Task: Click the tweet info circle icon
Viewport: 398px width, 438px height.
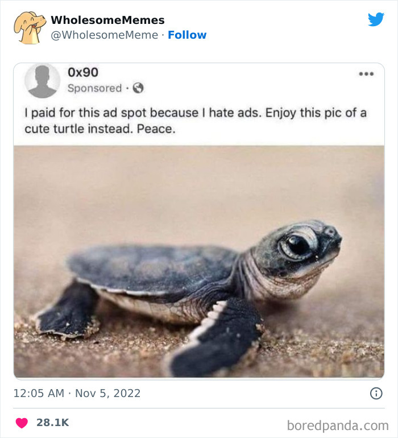Action: [x=376, y=393]
